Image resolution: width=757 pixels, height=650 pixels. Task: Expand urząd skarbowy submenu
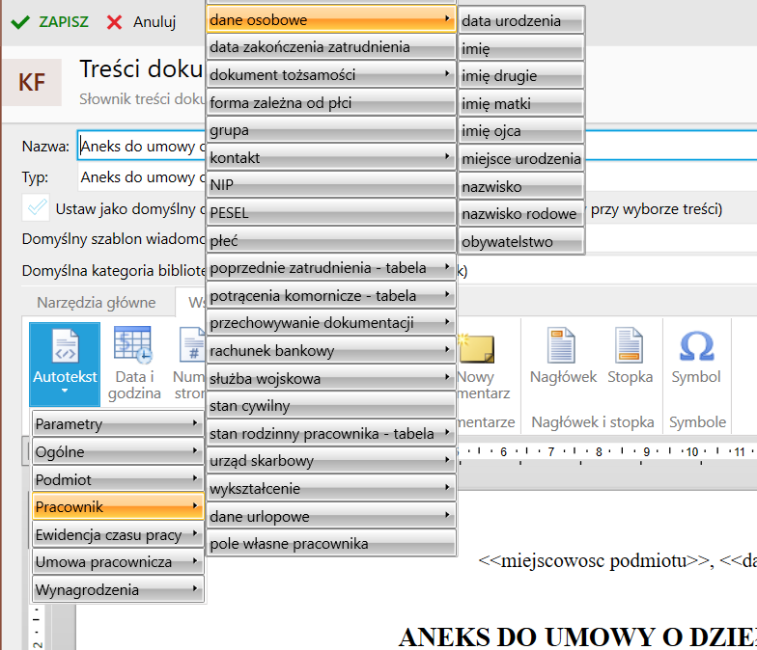click(x=331, y=461)
